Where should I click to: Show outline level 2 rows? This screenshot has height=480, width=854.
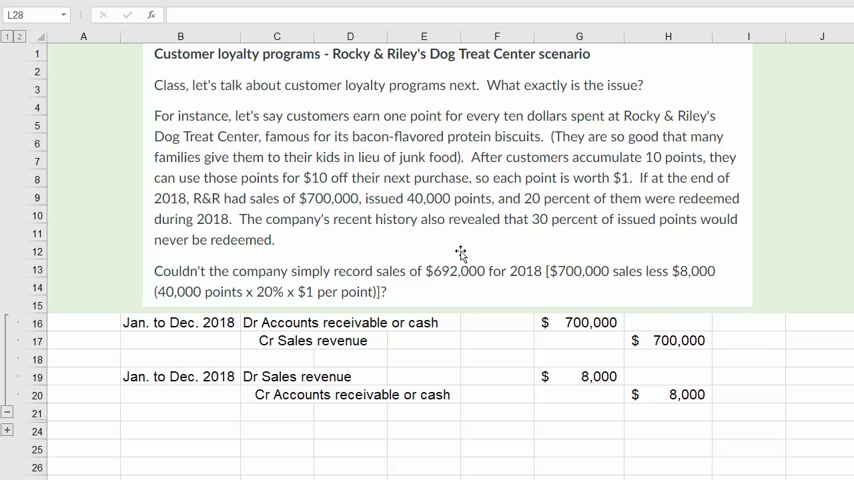tap(19, 37)
